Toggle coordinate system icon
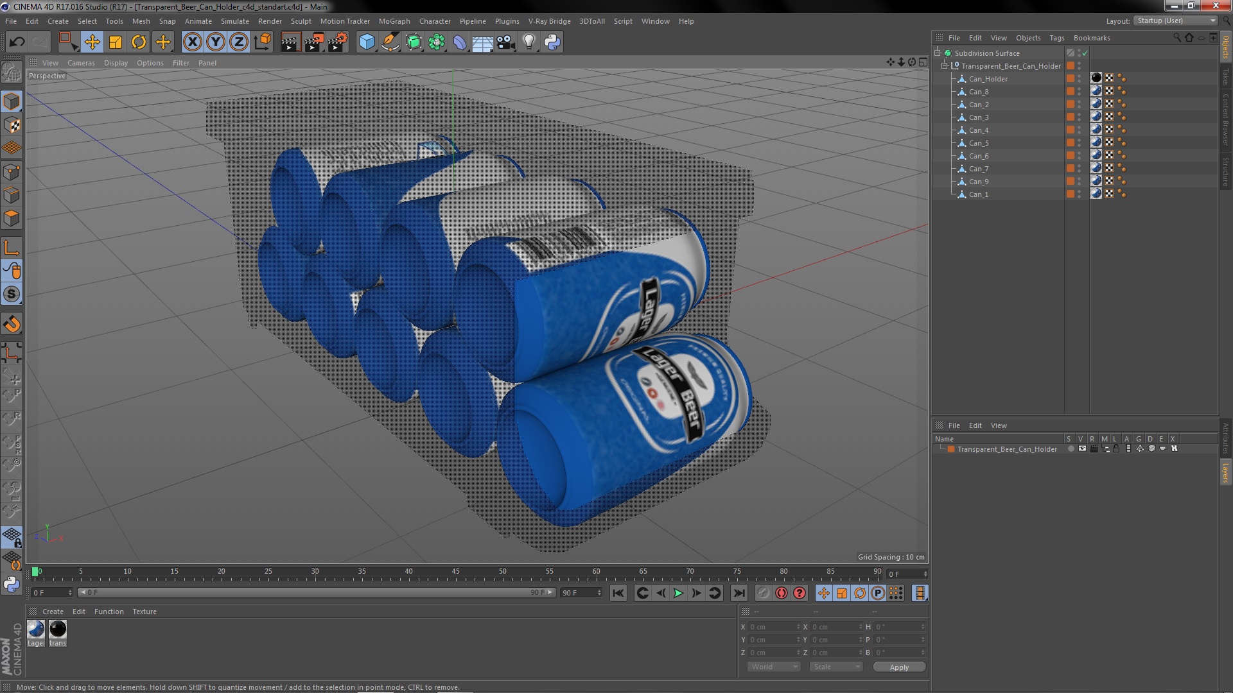1233x693 pixels. click(x=263, y=42)
